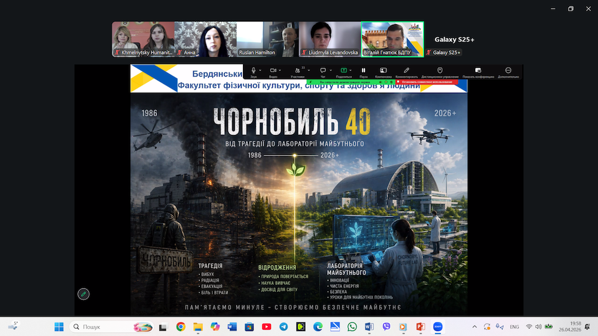This screenshot has width=598, height=336.
Task: Open Telegram from the taskbar
Action: [283, 327]
